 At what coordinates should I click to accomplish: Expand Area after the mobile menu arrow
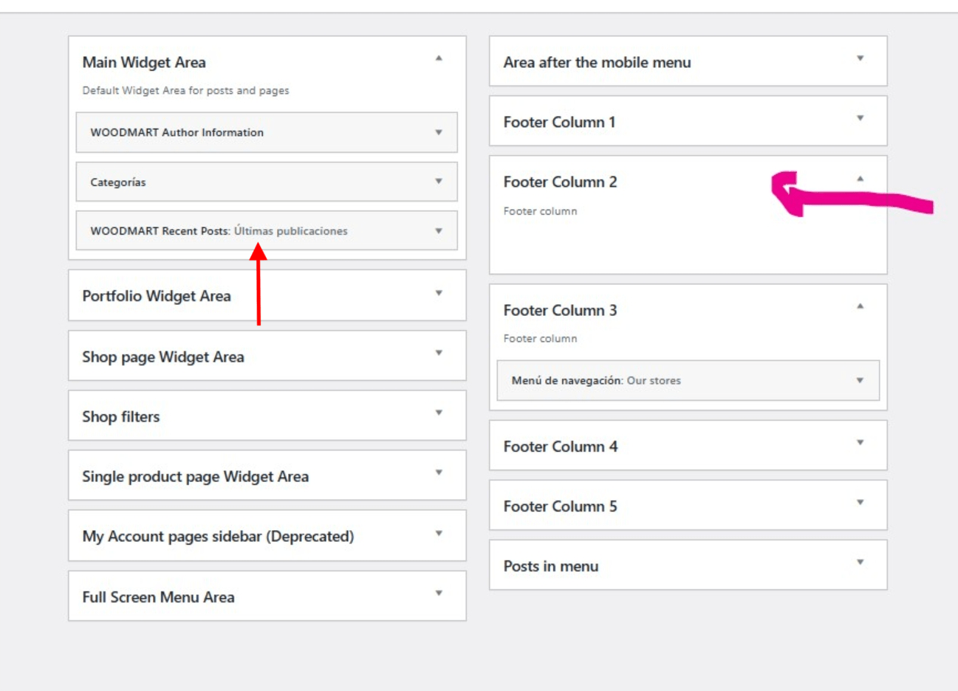pos(860,59)
